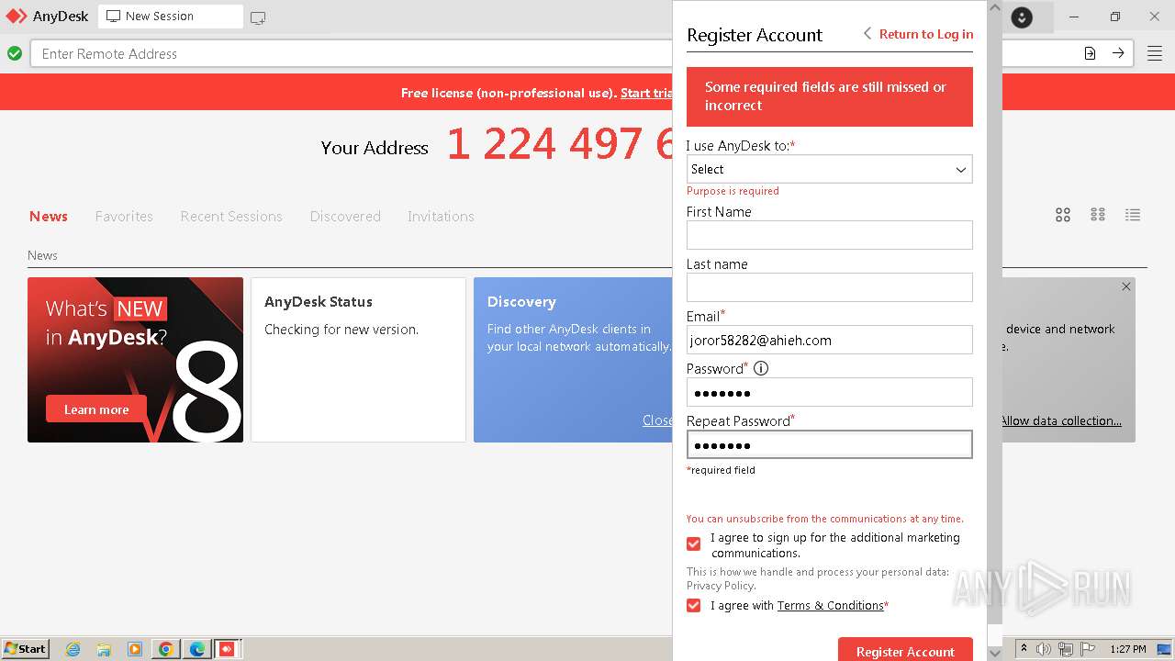This screenshot has width=1175, height=661.
Task: Click Close link on Discovery card
Action: 657,420
